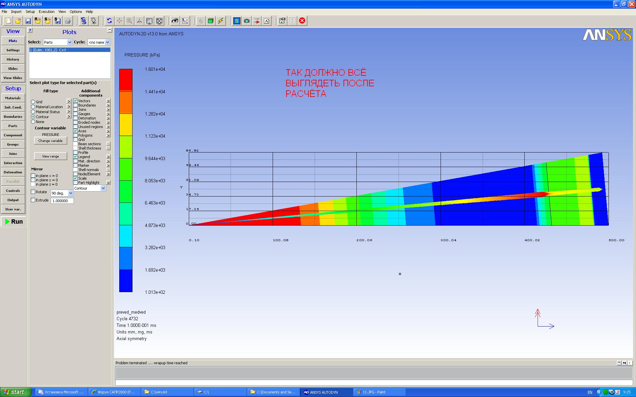Open the Execution menu
This screenshot has width=636, height=397.
click(x=46, y=12)
